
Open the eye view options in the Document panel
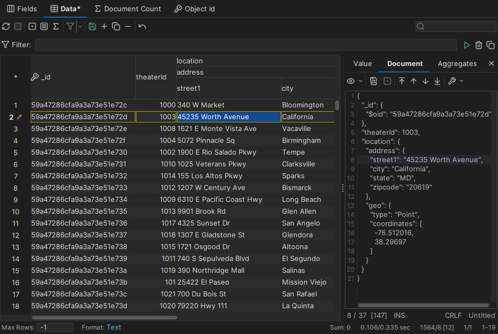pos(351,81)
